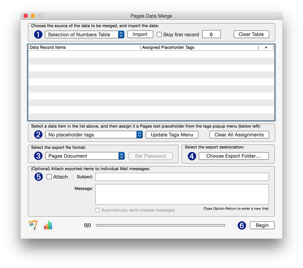
Task: Enable the Attach checkbox
Action: (49, 177)
